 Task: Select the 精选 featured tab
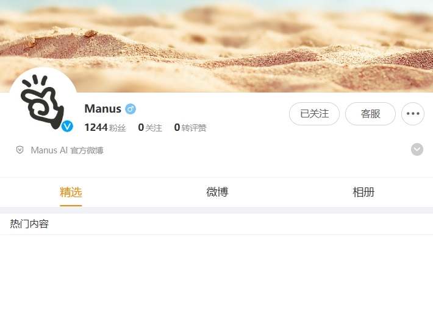click(71, 192)
